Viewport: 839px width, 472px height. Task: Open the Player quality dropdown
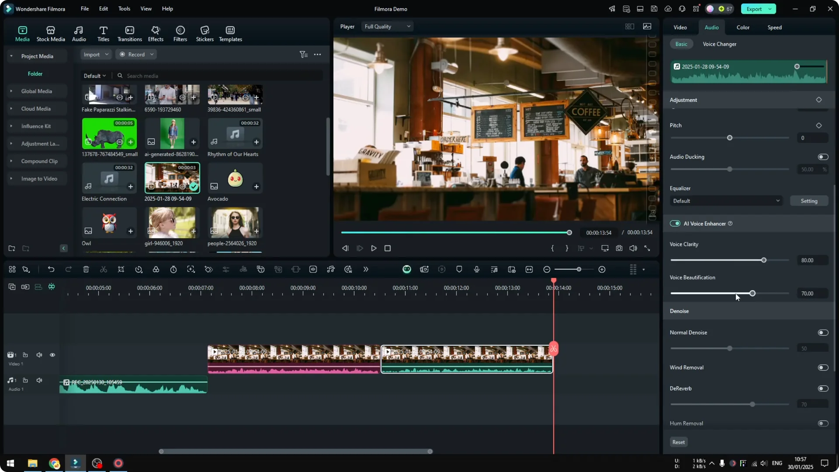[x=387, y=26]
